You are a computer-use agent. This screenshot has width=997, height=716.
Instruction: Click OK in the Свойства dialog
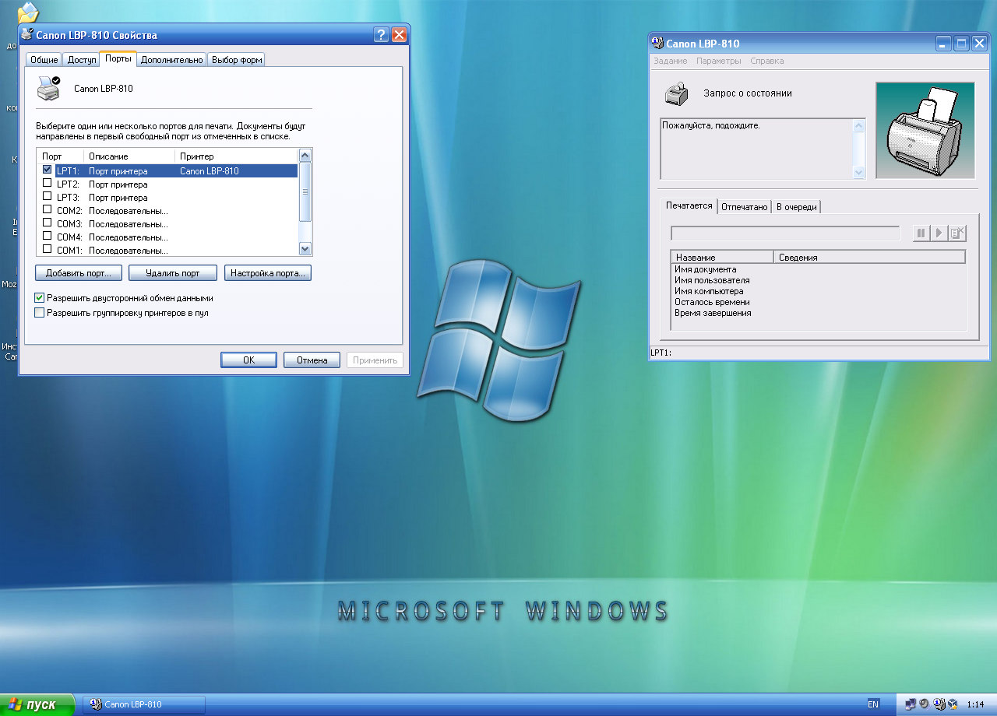[x=249, y=360]
